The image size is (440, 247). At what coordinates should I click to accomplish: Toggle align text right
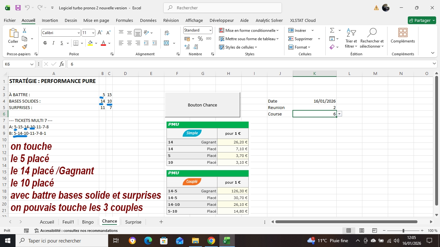click(138, 43)
